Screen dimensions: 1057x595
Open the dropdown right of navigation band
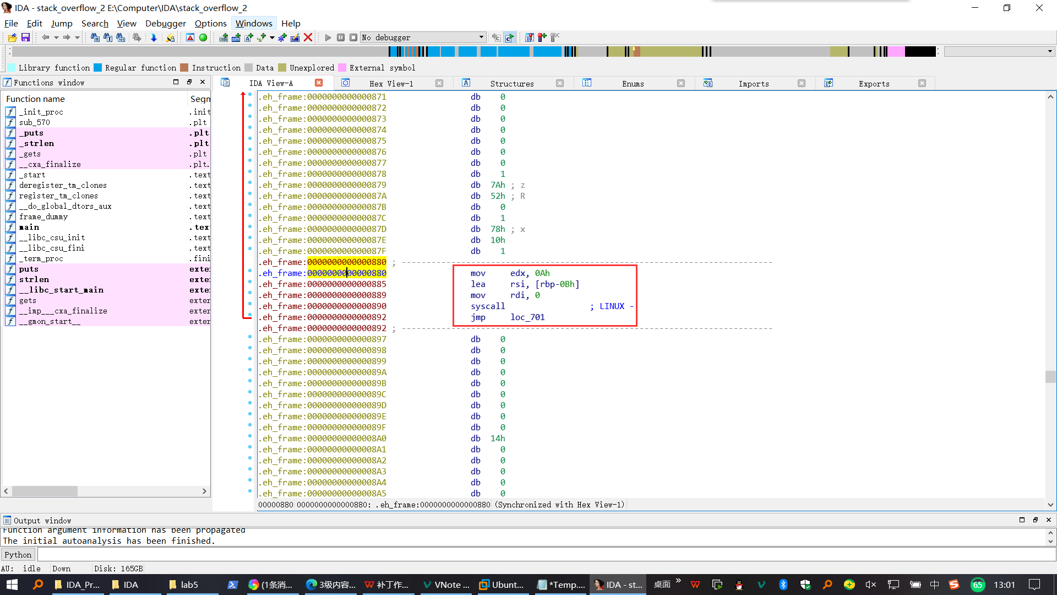click(x=1050, y=51)
